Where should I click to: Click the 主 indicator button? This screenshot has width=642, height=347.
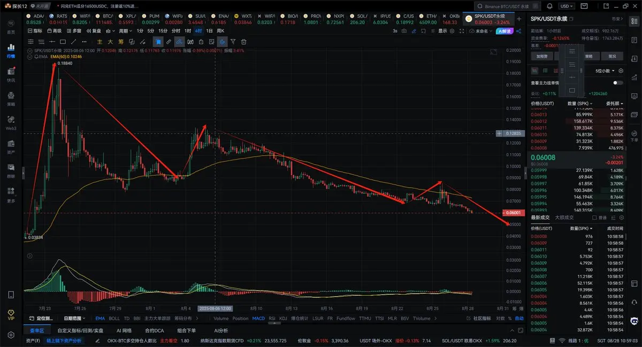coord(100,42)
